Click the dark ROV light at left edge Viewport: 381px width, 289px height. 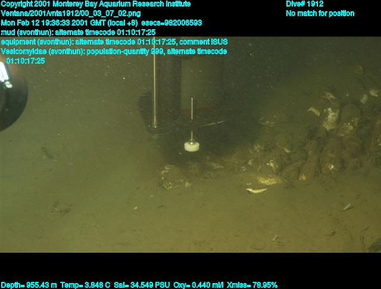pos(12,98)
